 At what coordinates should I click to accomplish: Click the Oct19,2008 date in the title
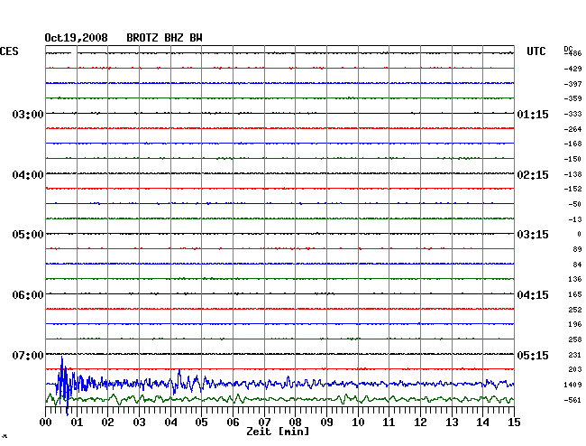76,38
